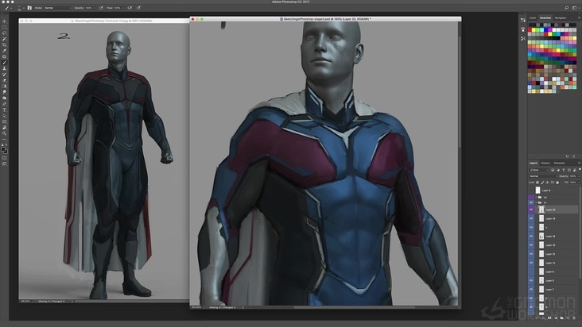Select the Brush tool in toolbar
The image size is (582, 327).
click(5, 63)
